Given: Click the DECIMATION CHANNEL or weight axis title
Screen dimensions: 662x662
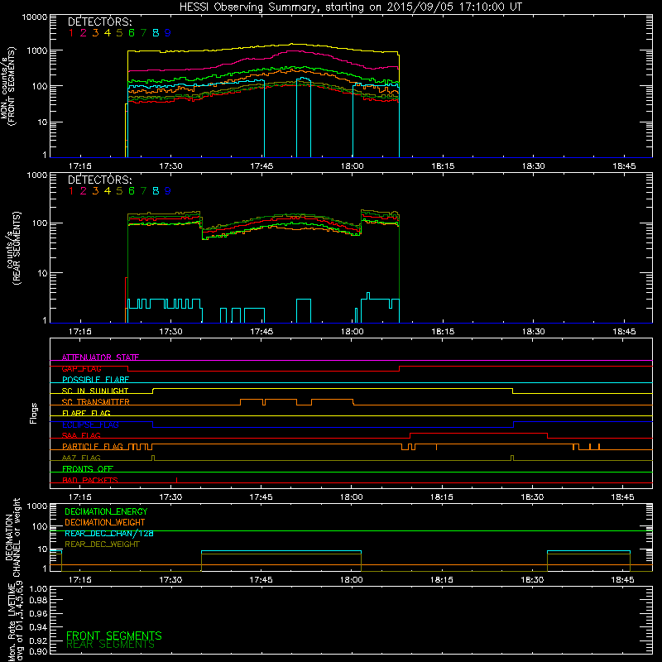Looking at the screenshot, I should [x=12, y=537].
